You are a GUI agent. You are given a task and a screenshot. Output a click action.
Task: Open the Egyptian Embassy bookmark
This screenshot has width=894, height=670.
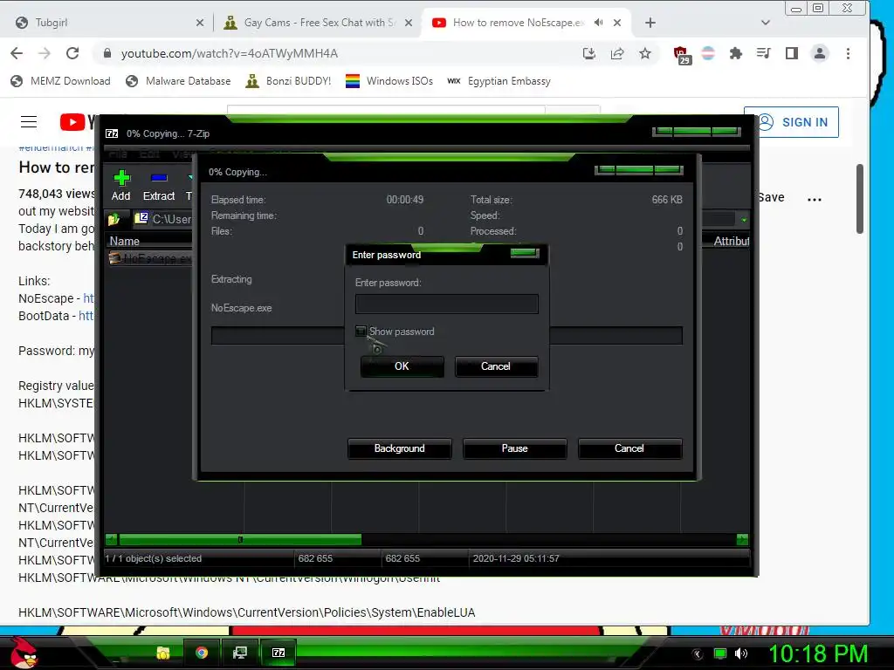click(499, 81)
